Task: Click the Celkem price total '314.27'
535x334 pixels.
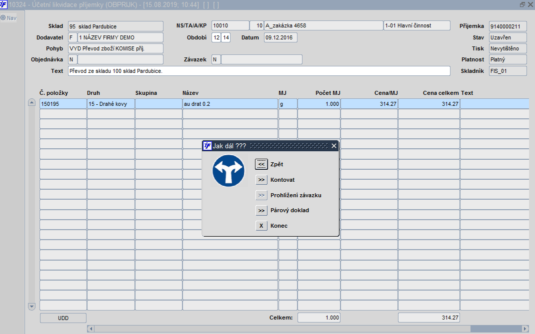Action: point(429,318)
